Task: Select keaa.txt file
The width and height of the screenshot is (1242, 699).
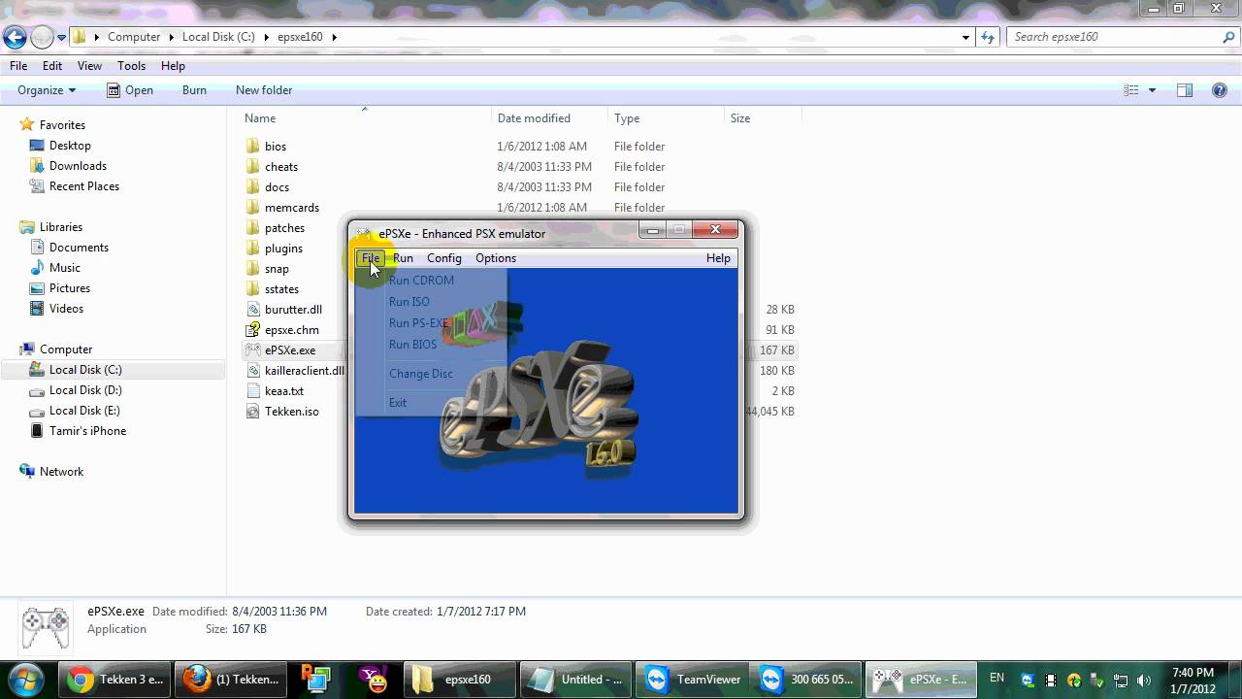Action: pyautogui.click(x=284, y=391)
